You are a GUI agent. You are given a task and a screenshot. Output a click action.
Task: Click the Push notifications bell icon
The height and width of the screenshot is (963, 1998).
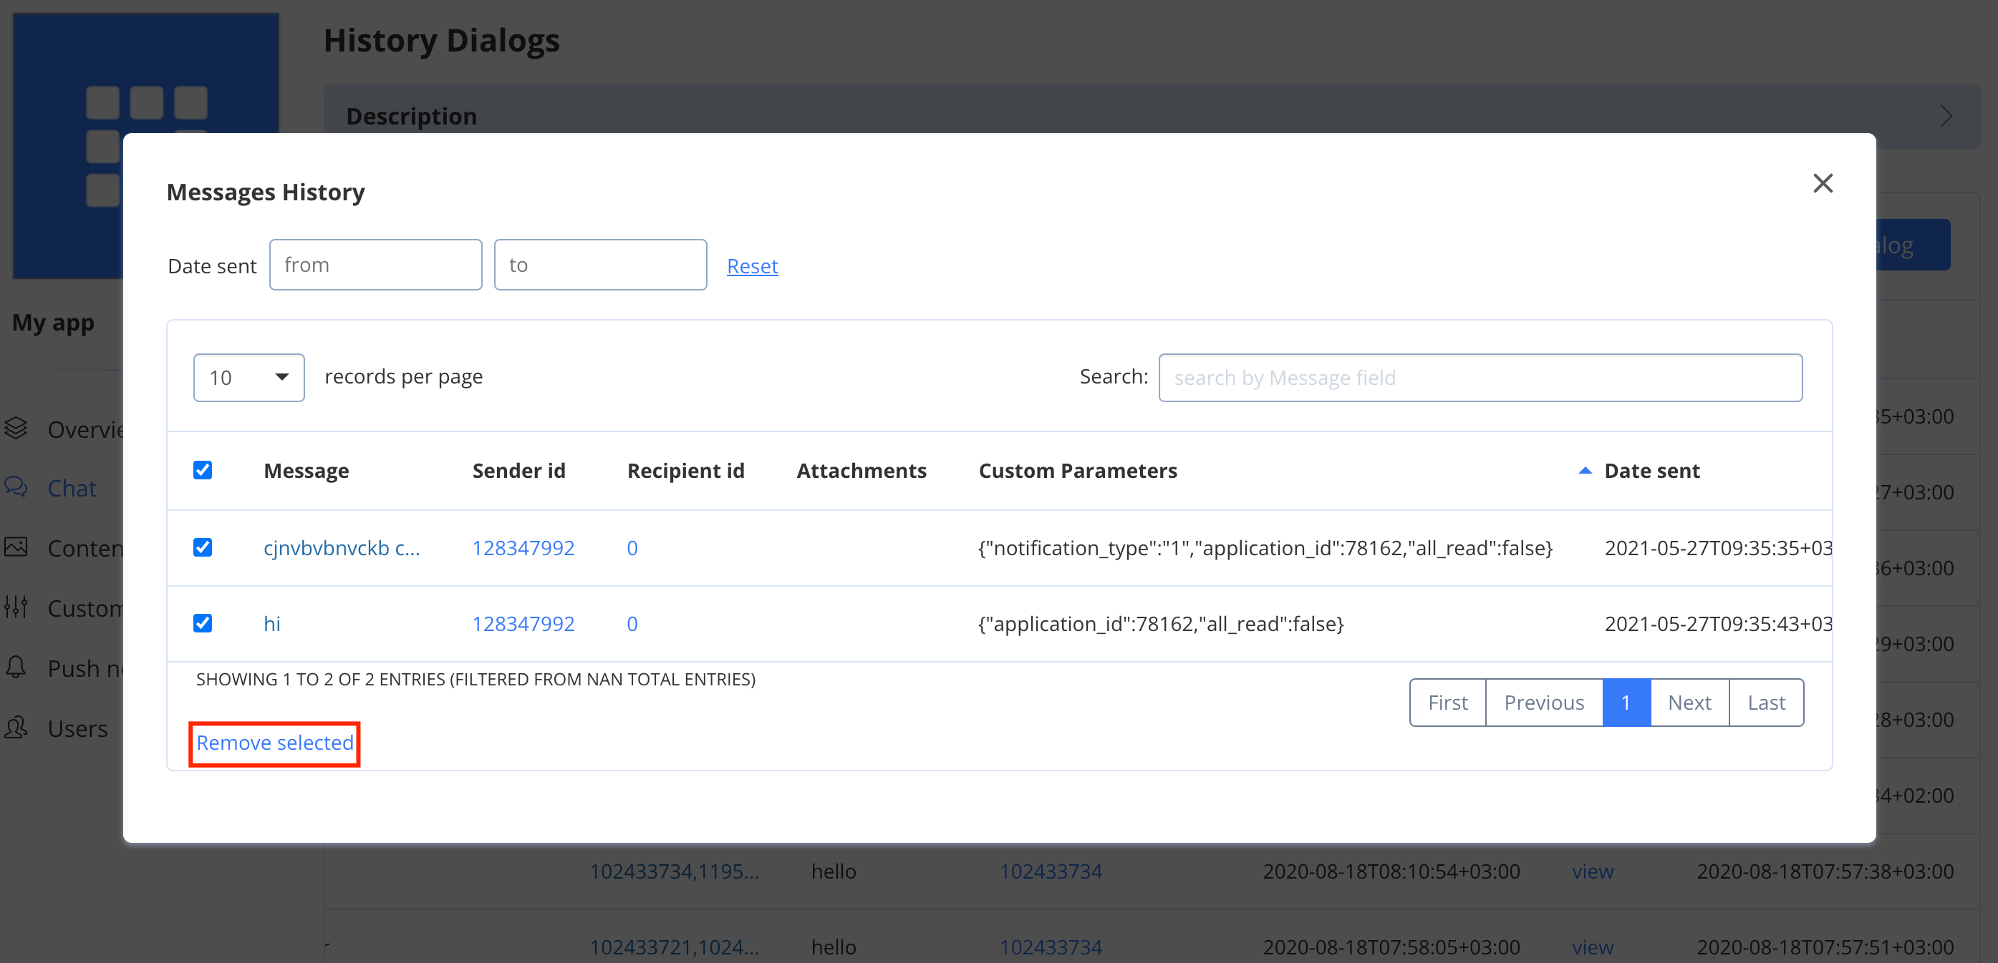[x=16, y=667]
